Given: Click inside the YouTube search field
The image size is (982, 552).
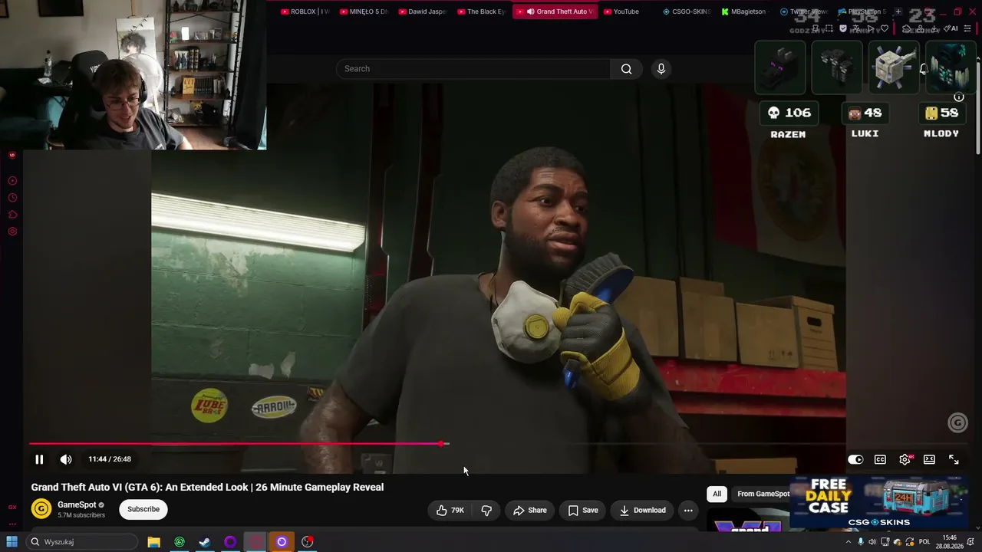Looking at the screenshot, I should (x=473, y=69).
